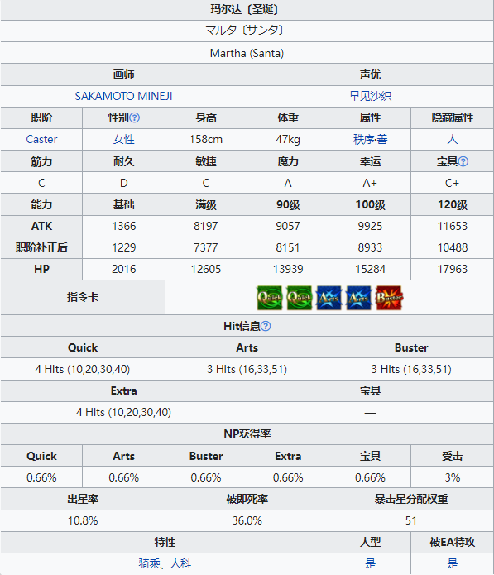Follow the 女性 gender link

pyautogui.click(x=123, y=139)
